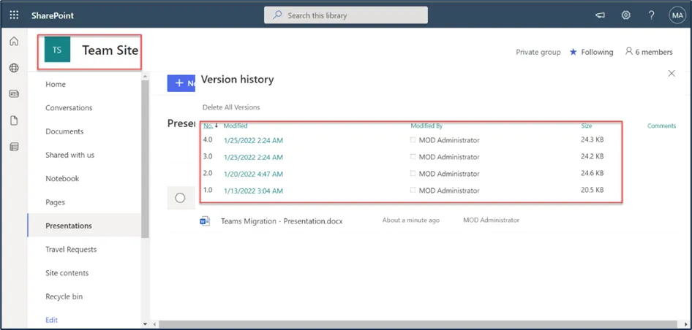Toggle the Following star for this site
Image resolution: width=692 pixels, height=330 pixels.
click(x=573, y=53)
